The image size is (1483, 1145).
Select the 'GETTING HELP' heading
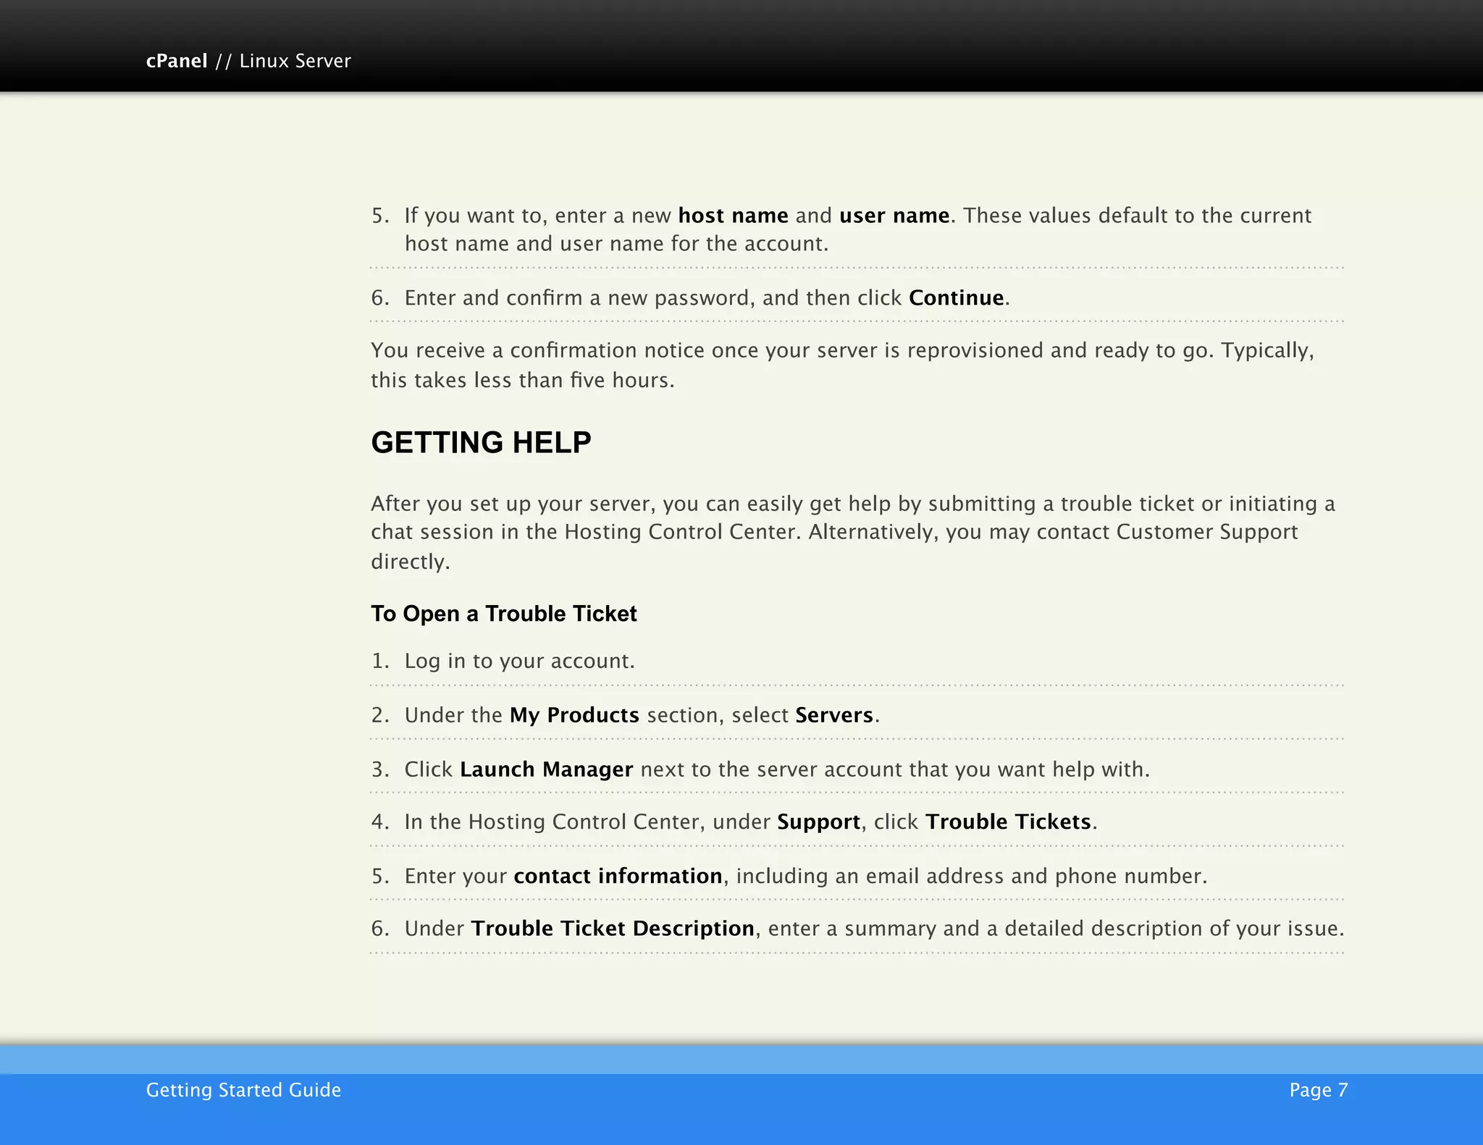coord(481,442)
